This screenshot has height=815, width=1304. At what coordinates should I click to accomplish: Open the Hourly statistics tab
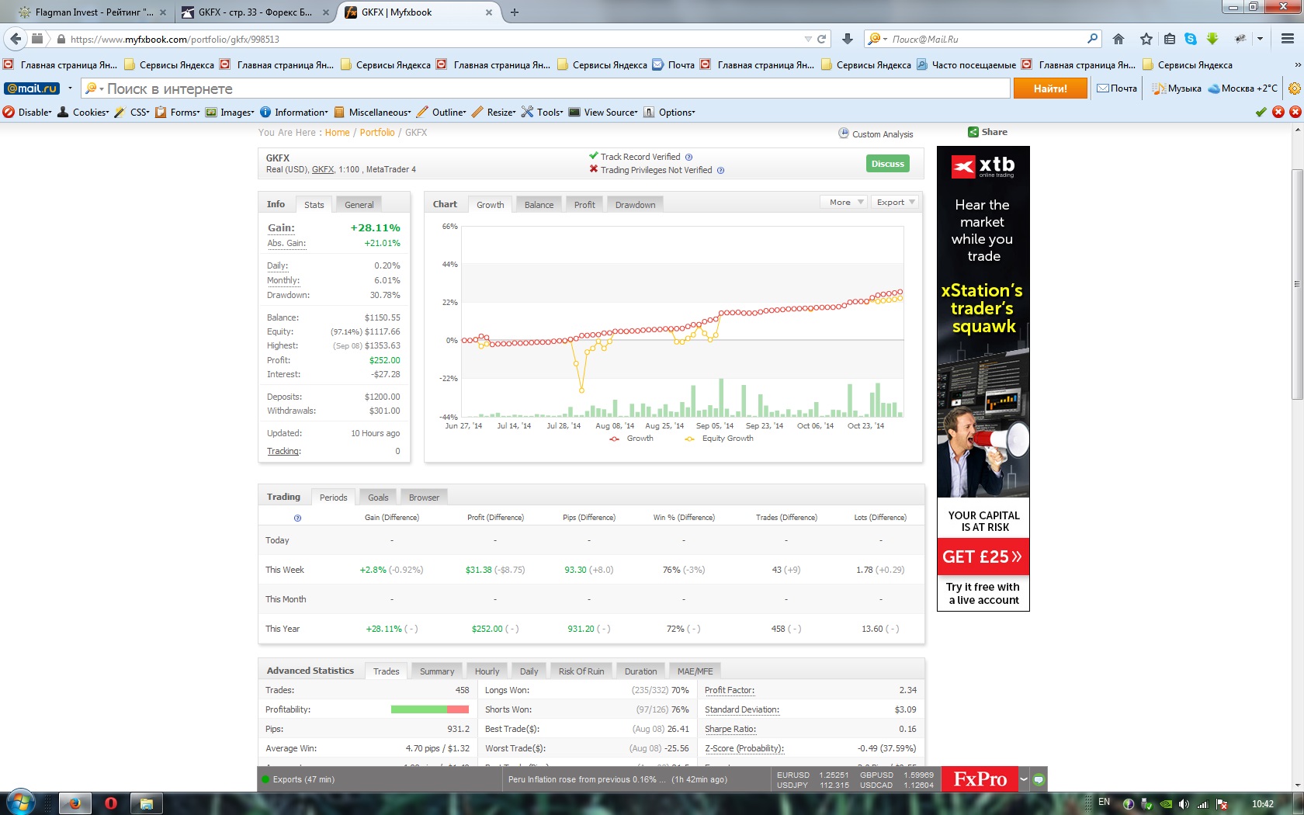(487, 671)
